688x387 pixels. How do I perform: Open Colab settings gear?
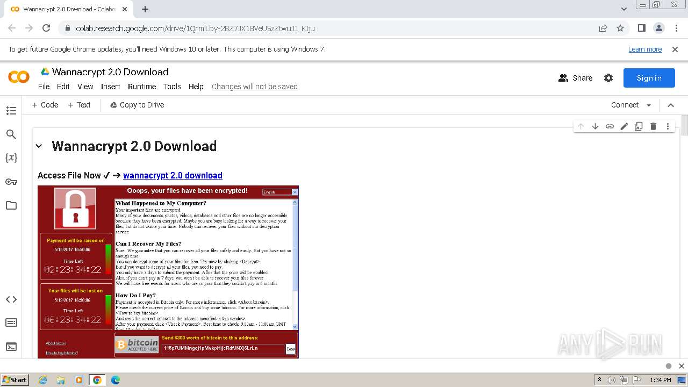click(x=608, y=78)
